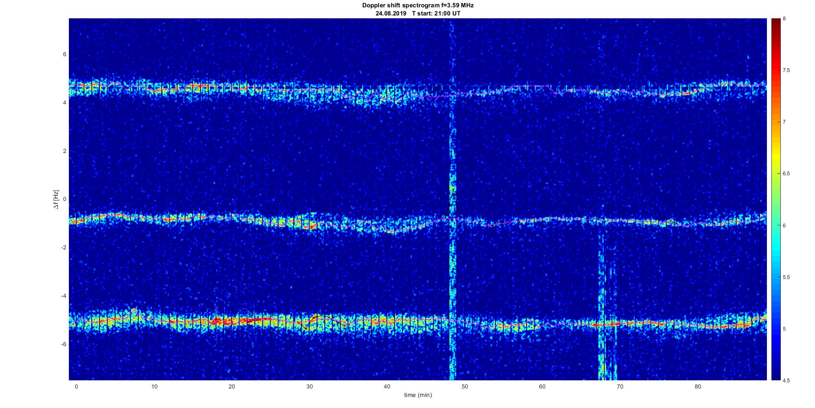815x408 pixels.
Task: Click colorbar tick label '7.5'
Action: click(x=786, y=70)
